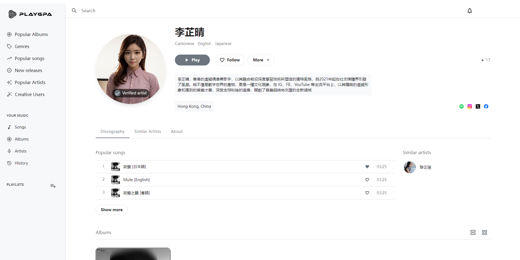Like song 寂聲之顛 [粵語]

(367, 193)
